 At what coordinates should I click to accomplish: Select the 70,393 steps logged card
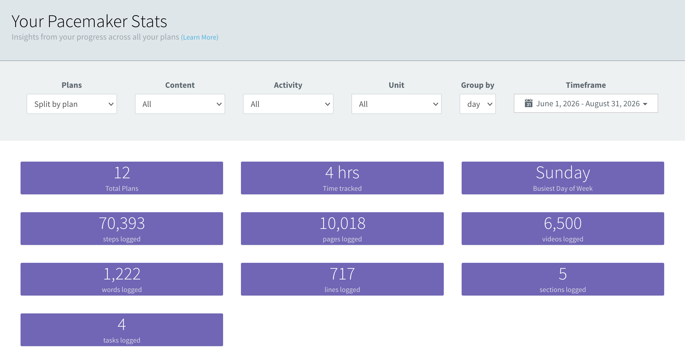tap(122, 229)
